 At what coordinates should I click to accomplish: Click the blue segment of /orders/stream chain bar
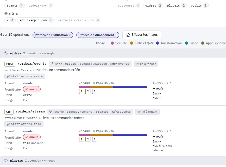click(130, 135)
